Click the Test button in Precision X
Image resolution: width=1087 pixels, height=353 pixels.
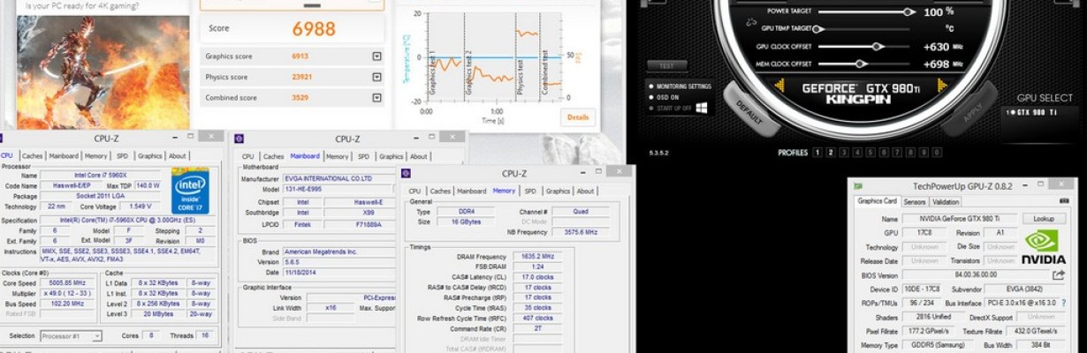tap(667, 66)
